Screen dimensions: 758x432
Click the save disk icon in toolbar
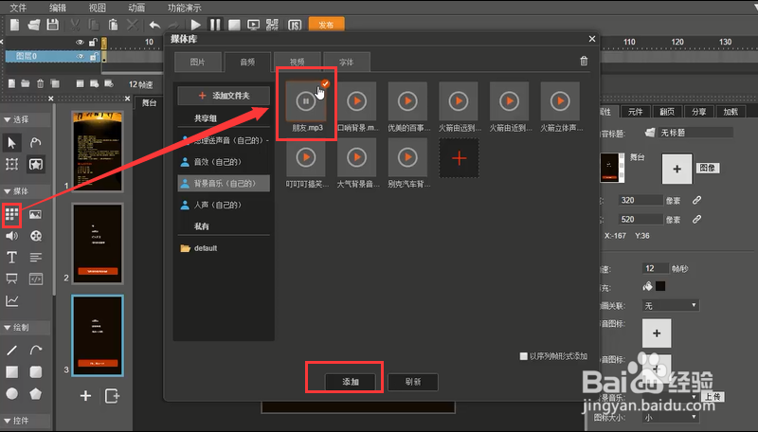(53, 25)
